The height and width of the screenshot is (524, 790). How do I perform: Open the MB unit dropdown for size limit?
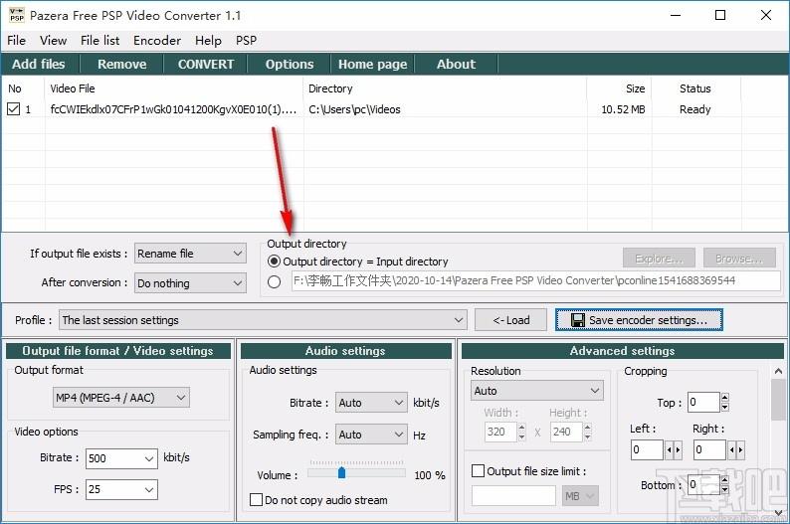point(580,496)
